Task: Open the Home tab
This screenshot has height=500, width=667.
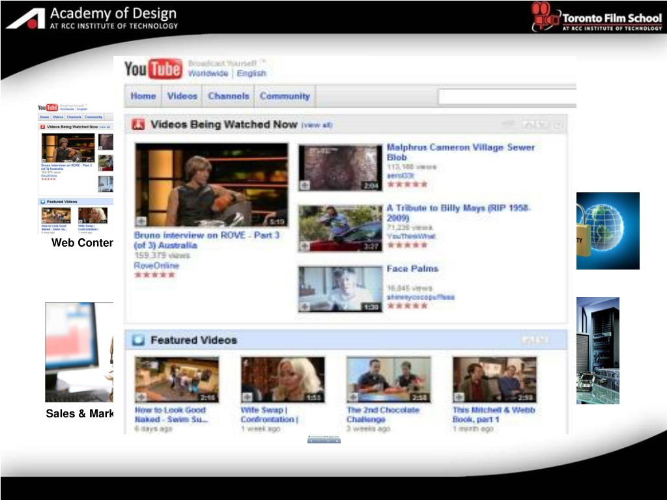Action: pos(143,96)
